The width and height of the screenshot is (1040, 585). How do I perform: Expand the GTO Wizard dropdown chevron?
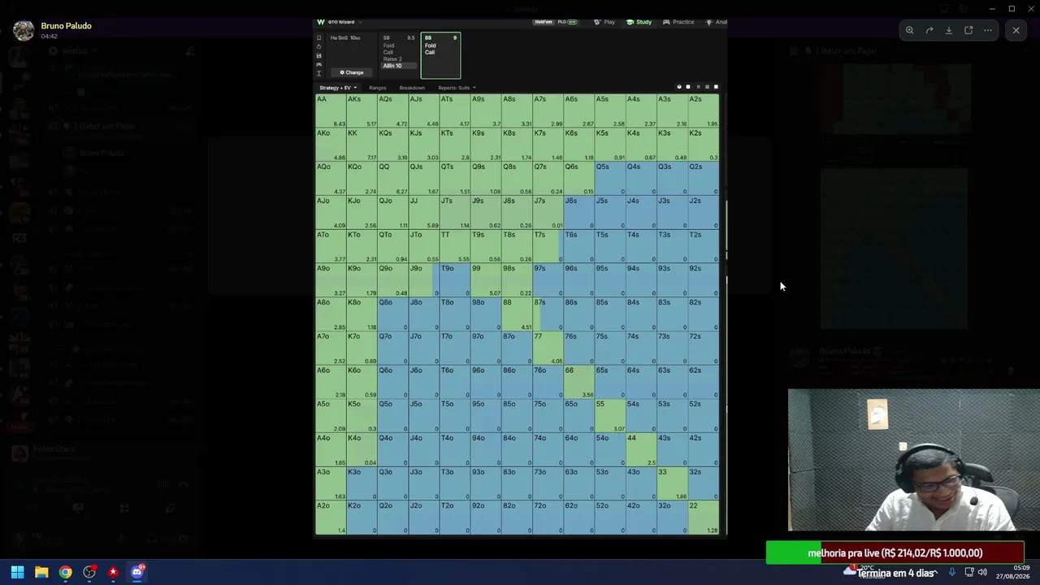click(x=360, y=22)
